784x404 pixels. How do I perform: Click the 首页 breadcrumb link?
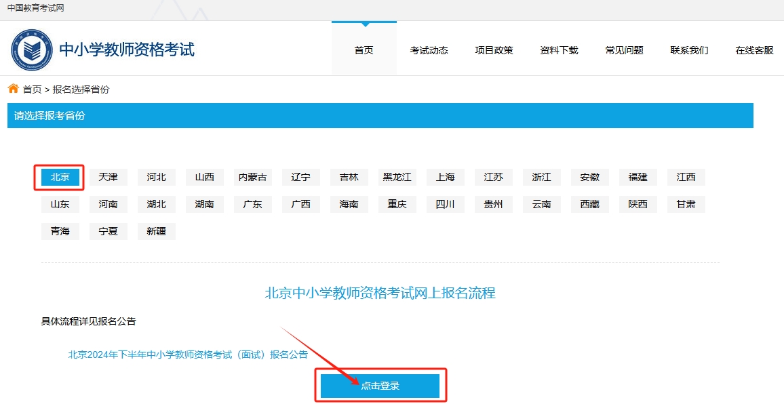click(32, 89)
